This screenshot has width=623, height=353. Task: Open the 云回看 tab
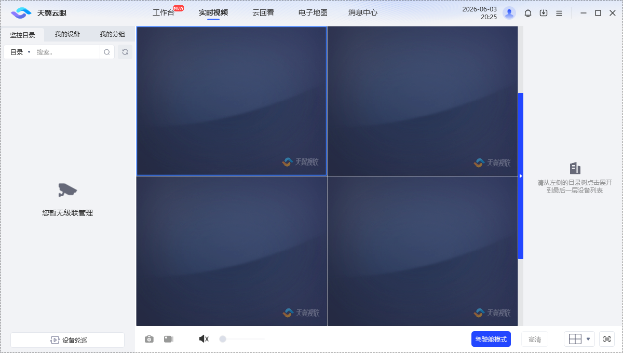coord(263,12)
